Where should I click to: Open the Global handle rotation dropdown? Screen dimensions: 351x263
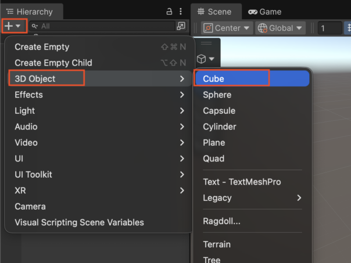tap(281, 28)
